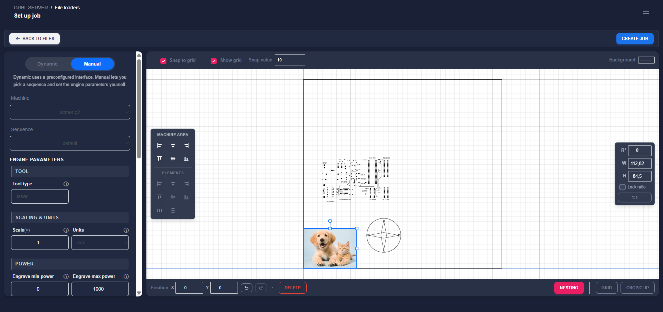
Task: Click the TOOL section header
Action: (x=70, y=172)
